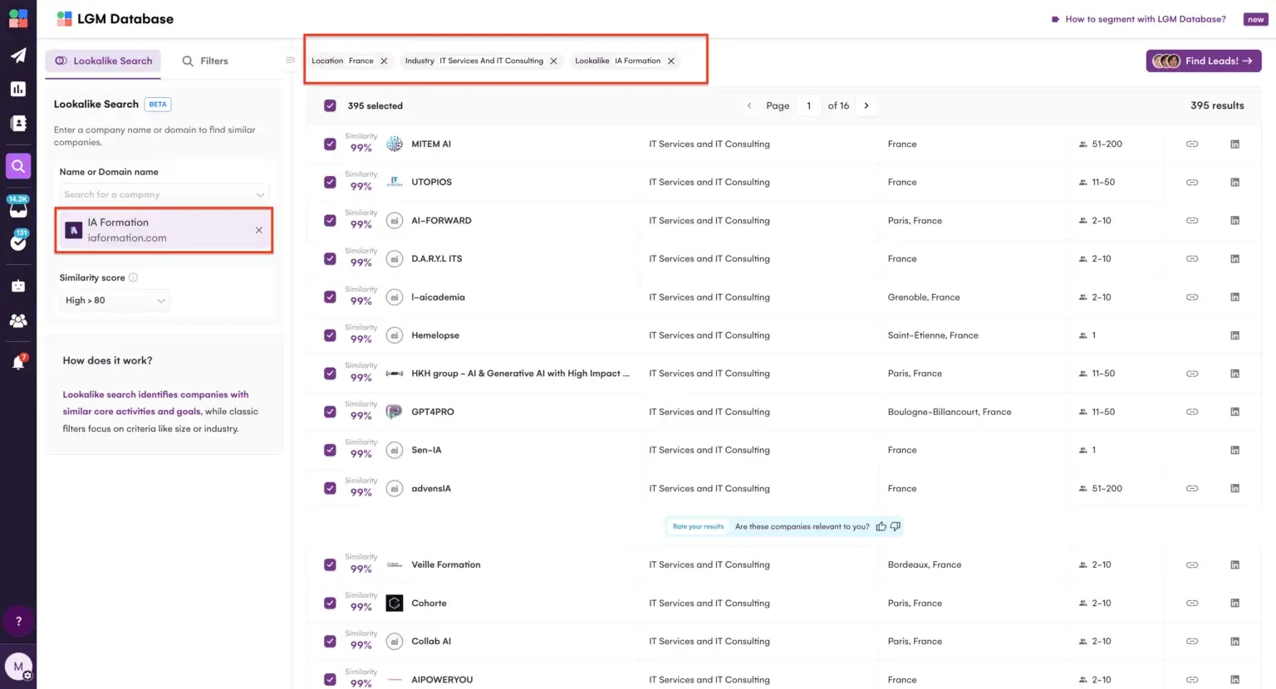Click the AIPOWERYOU company name
The width and height of the screenshot is (1276, 689).
point(442,680)
